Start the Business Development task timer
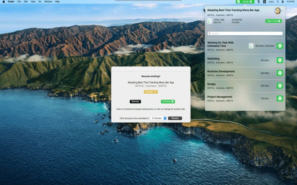297x185 pixels. pyautogui.click(x=279, y=73)
